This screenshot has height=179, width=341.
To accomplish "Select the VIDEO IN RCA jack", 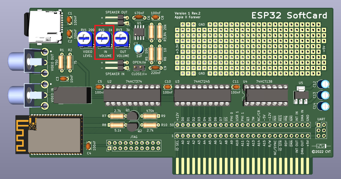I will (28, 95).
